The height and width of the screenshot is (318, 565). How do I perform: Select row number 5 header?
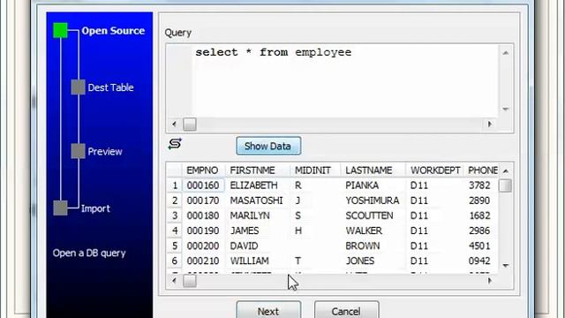[x=175, y=246]
